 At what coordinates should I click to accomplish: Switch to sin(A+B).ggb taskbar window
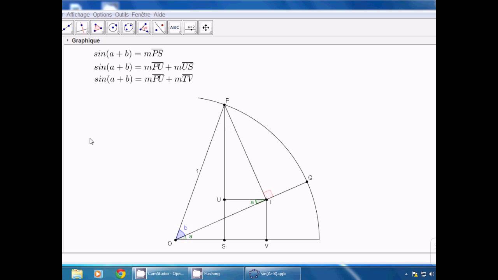coord(273,274)
